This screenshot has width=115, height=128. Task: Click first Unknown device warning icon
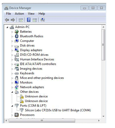click(22, 96)
